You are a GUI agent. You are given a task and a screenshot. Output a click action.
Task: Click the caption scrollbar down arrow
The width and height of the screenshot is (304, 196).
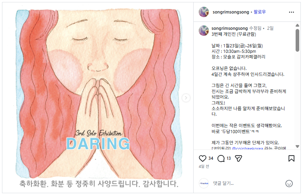click(x=297, y=146)
